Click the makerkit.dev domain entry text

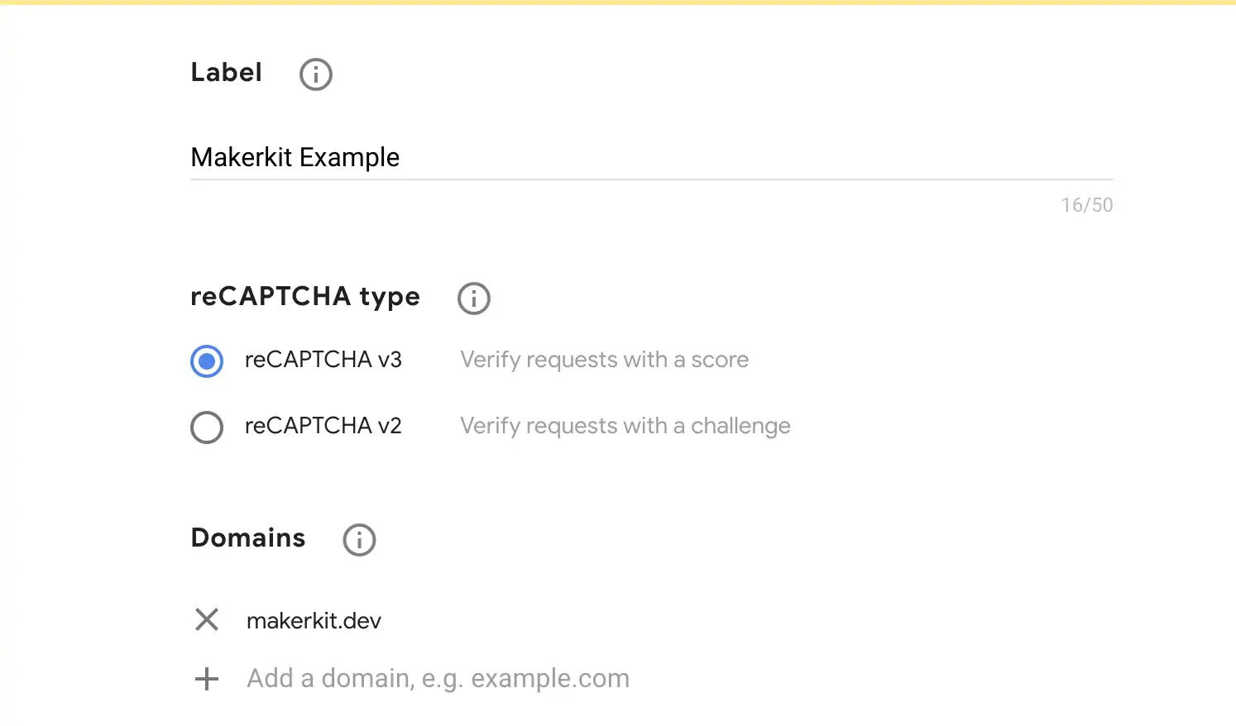point(314,621)
